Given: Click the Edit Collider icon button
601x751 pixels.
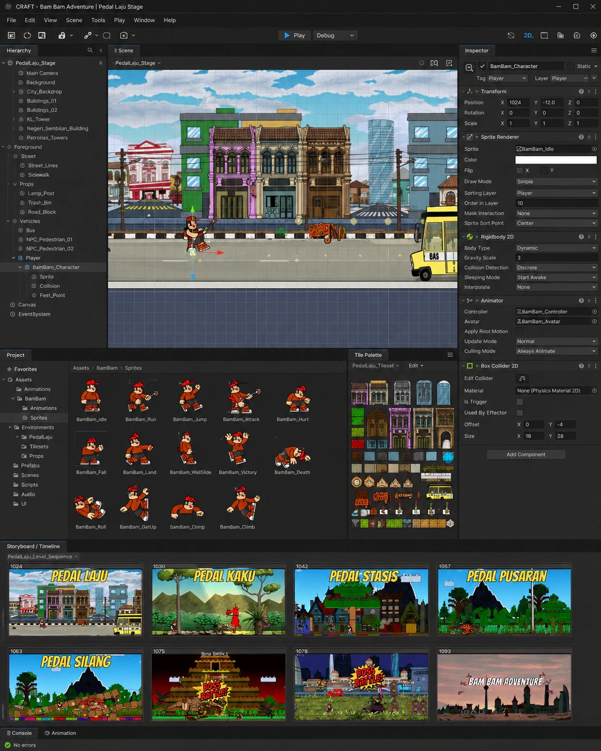Looking at the screenshot, I should pos(522,378).
